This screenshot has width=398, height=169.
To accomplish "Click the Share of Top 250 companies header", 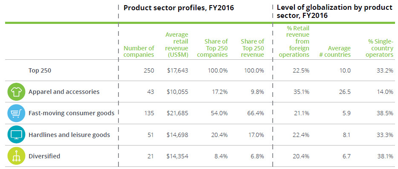I will point(213,48).
